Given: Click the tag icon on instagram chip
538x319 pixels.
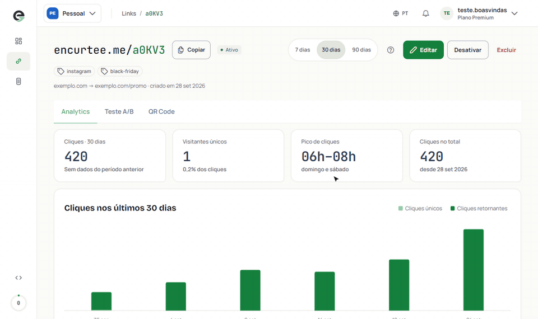Looking at the screenshot, I should tap(61, 71).
